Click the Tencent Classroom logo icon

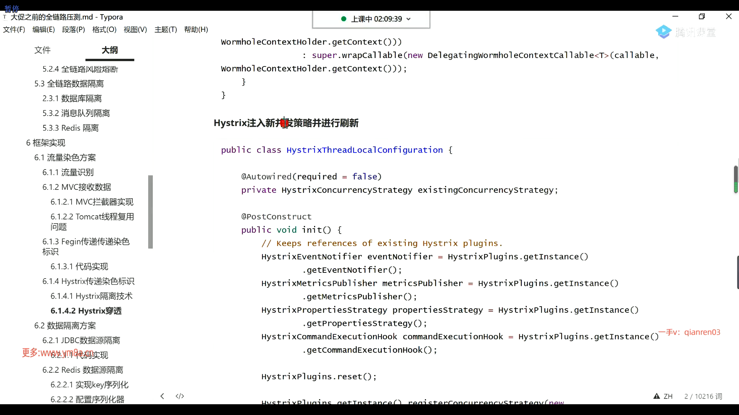664,32
